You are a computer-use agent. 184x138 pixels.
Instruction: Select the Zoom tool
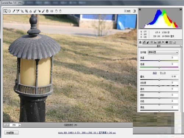(x=5, y=11)
